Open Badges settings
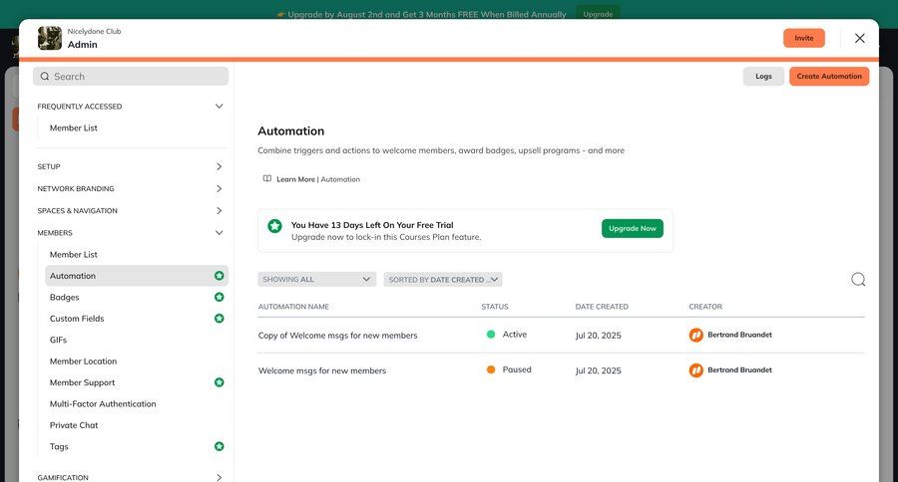The width and height of the screenshot is (898, 482). (64, 298)
